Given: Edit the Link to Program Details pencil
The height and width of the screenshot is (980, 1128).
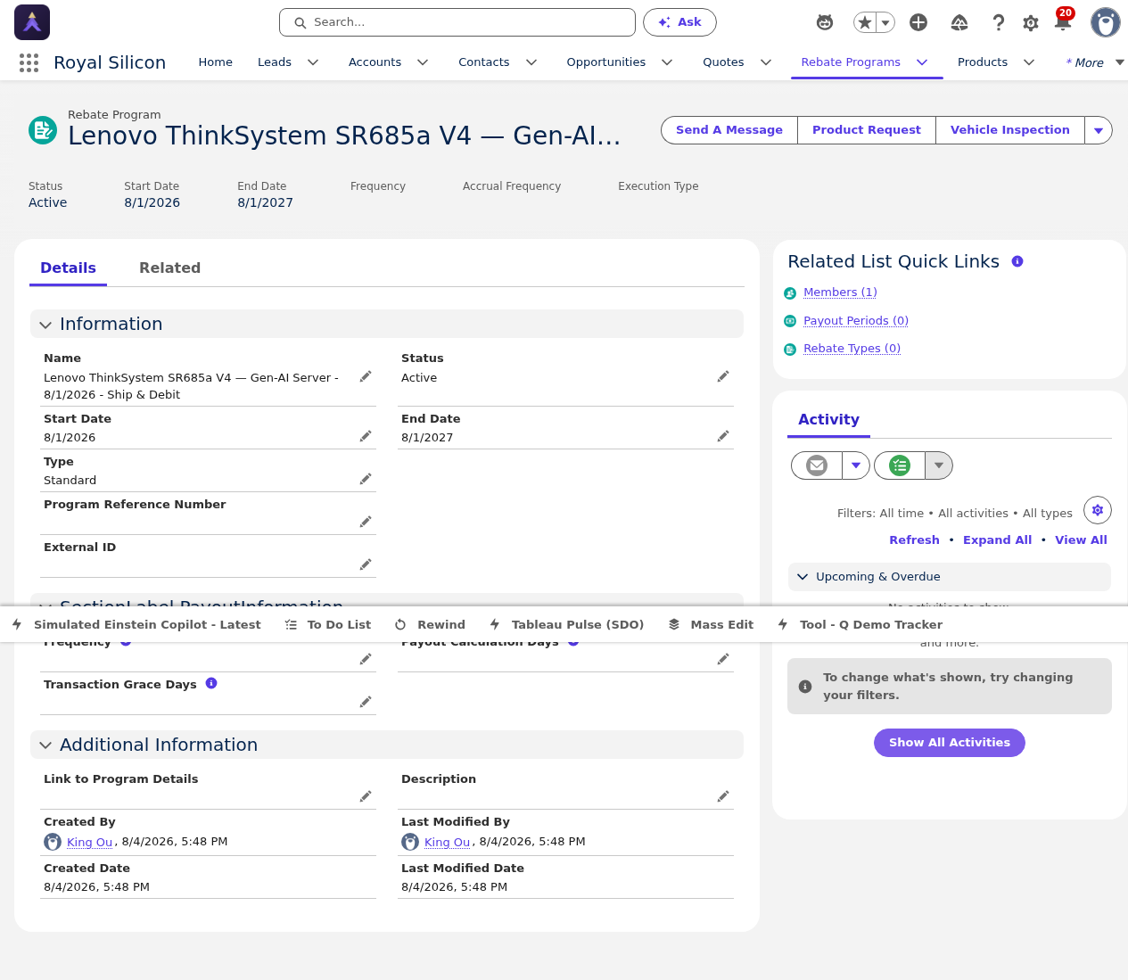Looking at the screenshot, I should point(366,797).
